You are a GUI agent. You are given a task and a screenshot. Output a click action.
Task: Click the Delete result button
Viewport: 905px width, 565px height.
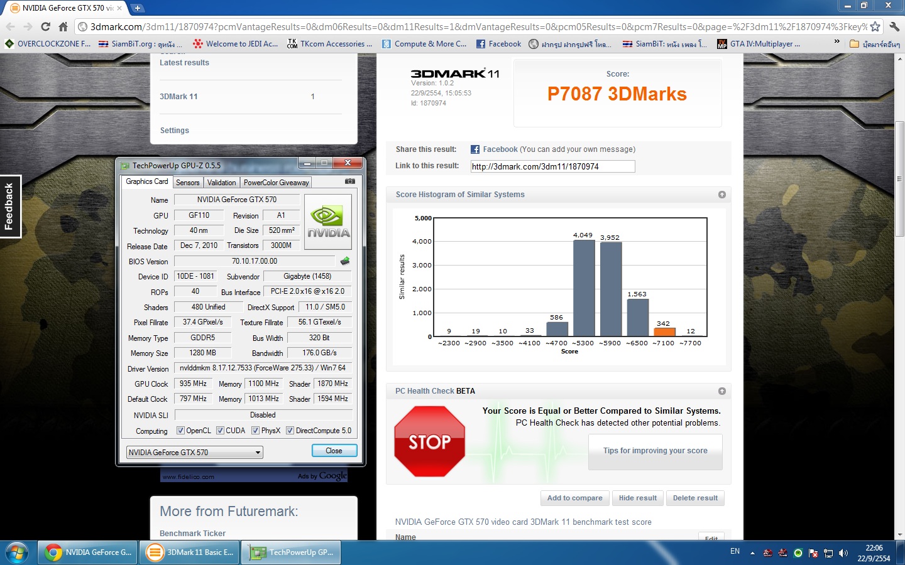695,498
